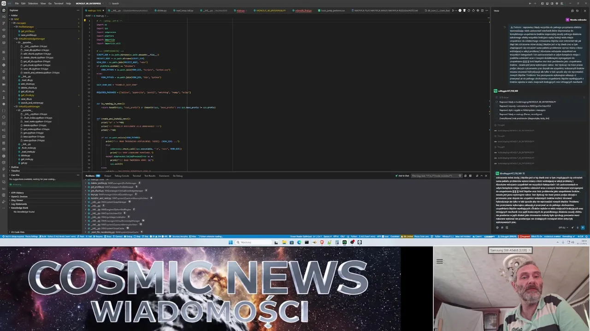The height and width of the screenshot is (331, 590).
Task: Click the @ mention icon in chat input
Action: tap(497, 228)
